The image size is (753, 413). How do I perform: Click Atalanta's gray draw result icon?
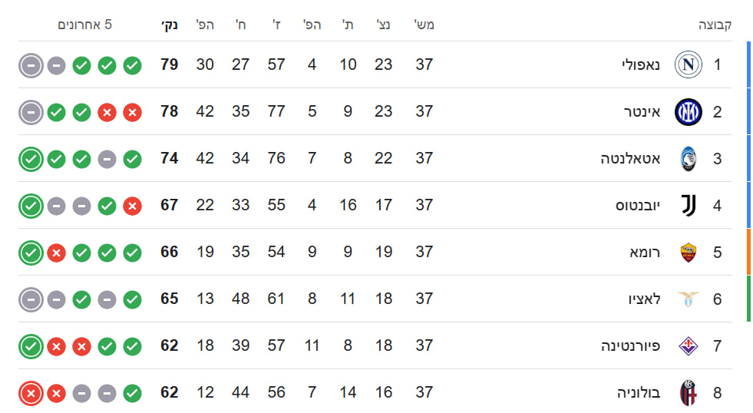pyautogui.click(x=107, y=159)
